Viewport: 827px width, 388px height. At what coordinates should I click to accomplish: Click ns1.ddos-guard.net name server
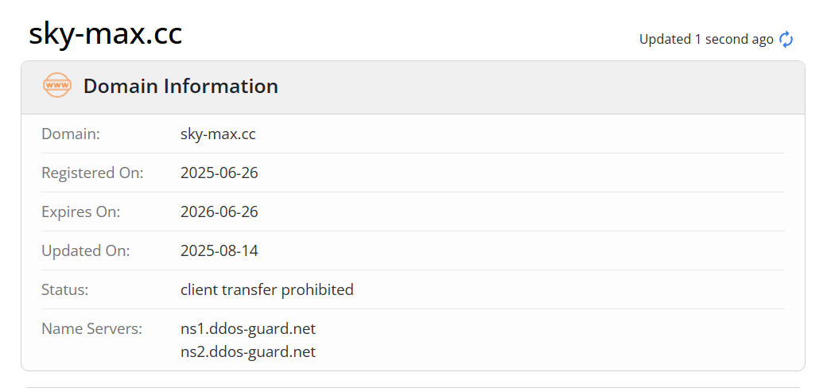(x=248, y=329)
